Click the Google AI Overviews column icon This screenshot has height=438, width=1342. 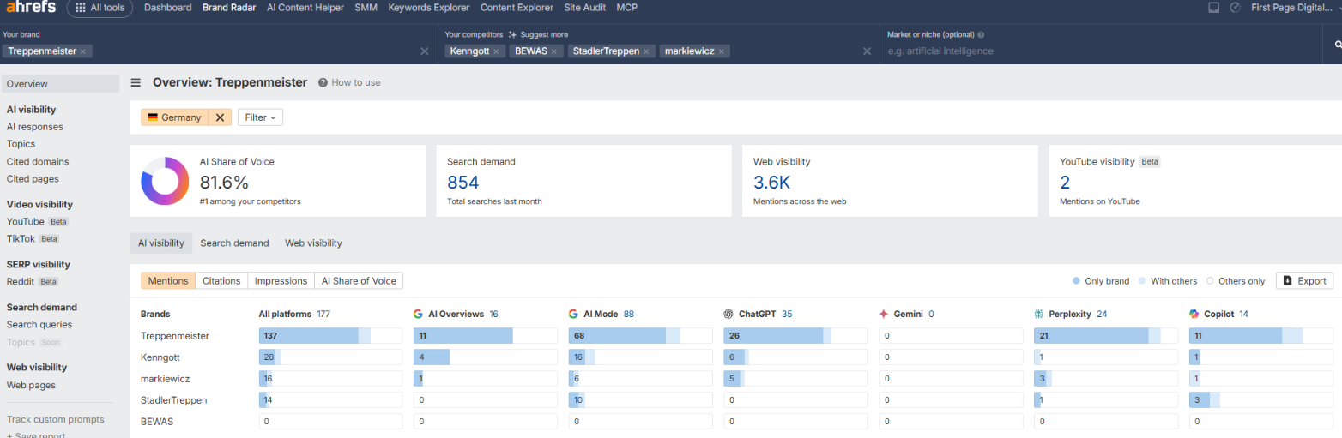tap(418, 314)
